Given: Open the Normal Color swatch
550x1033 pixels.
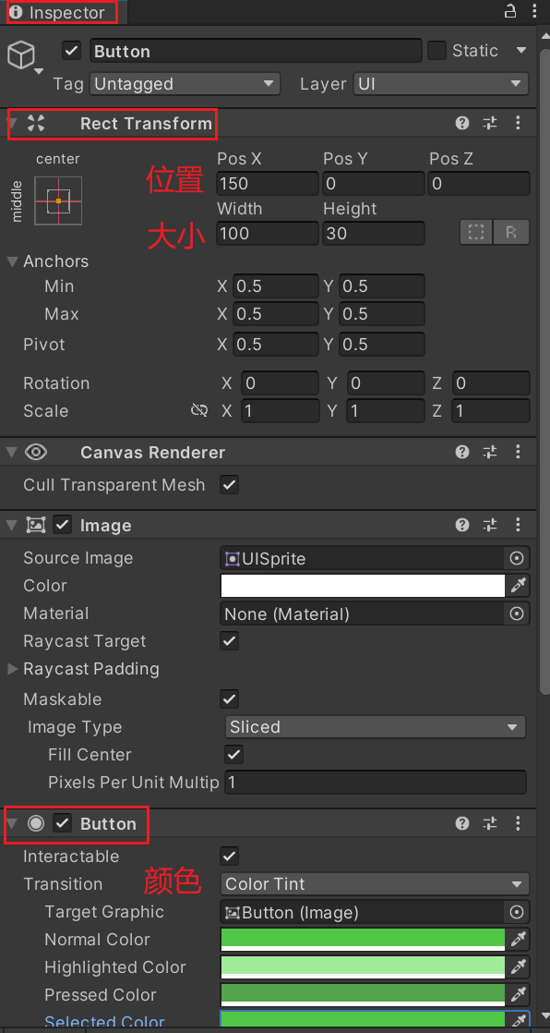Looking at the screenshot, I should point(363,940).
